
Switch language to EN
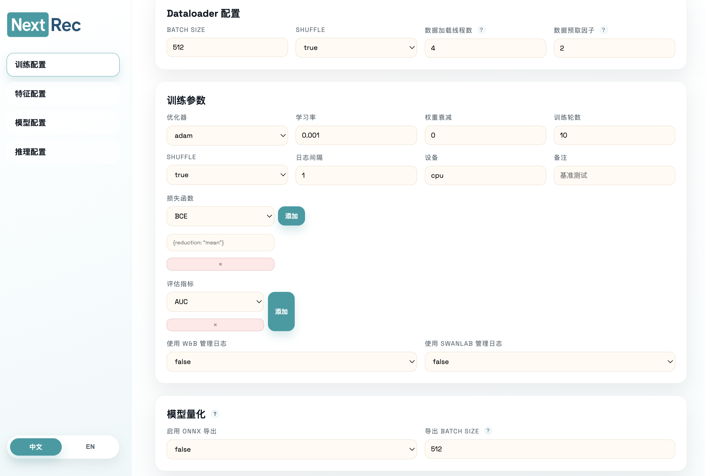click(x=90, y=447)
